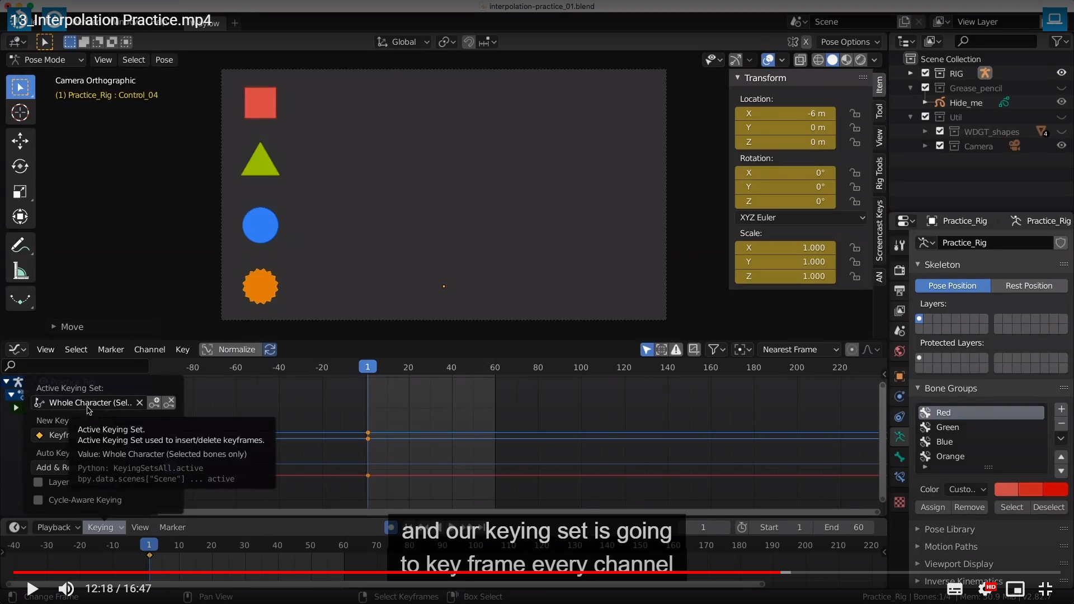Click the video player play button
The image size is (1074, 604).
click(x=32, y=588)
